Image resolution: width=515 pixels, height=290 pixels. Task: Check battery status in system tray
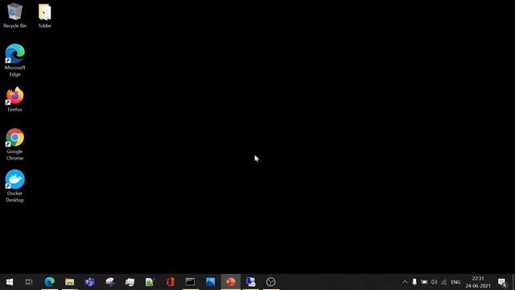424,282
